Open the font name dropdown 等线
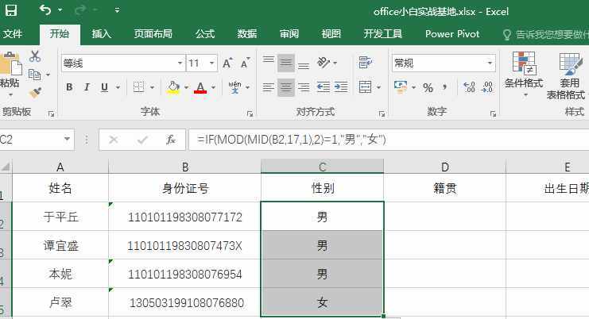The image size is (589, 319). pos(180,63)
